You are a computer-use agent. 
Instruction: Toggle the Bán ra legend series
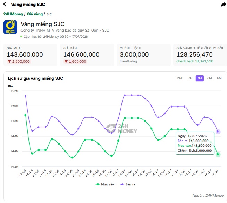point(128,184)
